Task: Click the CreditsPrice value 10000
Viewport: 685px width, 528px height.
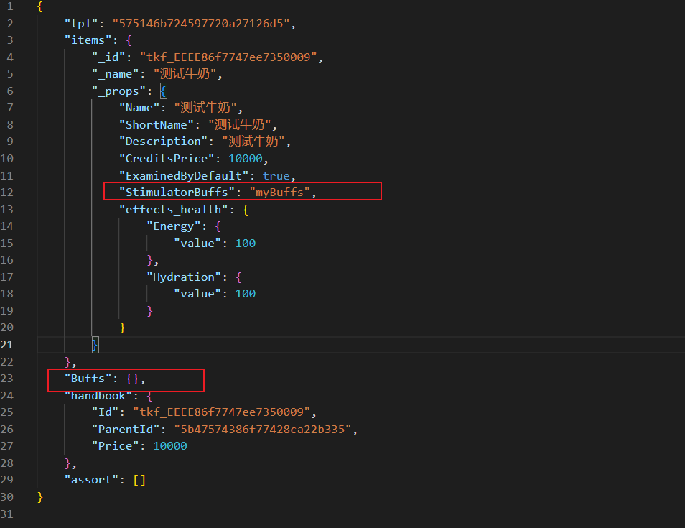Action: pyautogui.click(x=246, y=158)
